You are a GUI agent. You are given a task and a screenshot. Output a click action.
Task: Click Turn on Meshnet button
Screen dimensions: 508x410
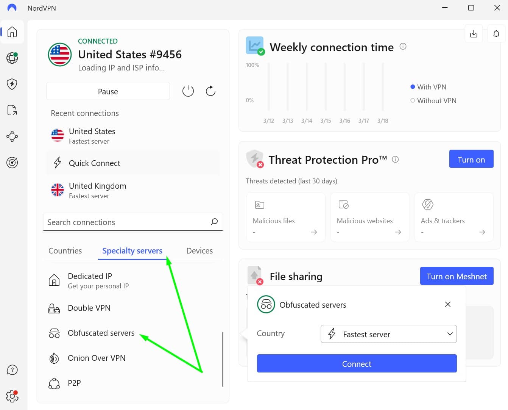tap(457, 276)
